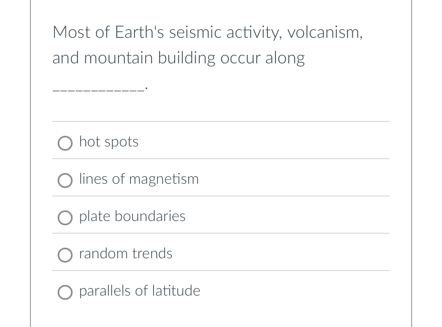Click the 'hot spots' answer text
The image size is (442, 327).
pyautogui.click(x=108, y=142)
